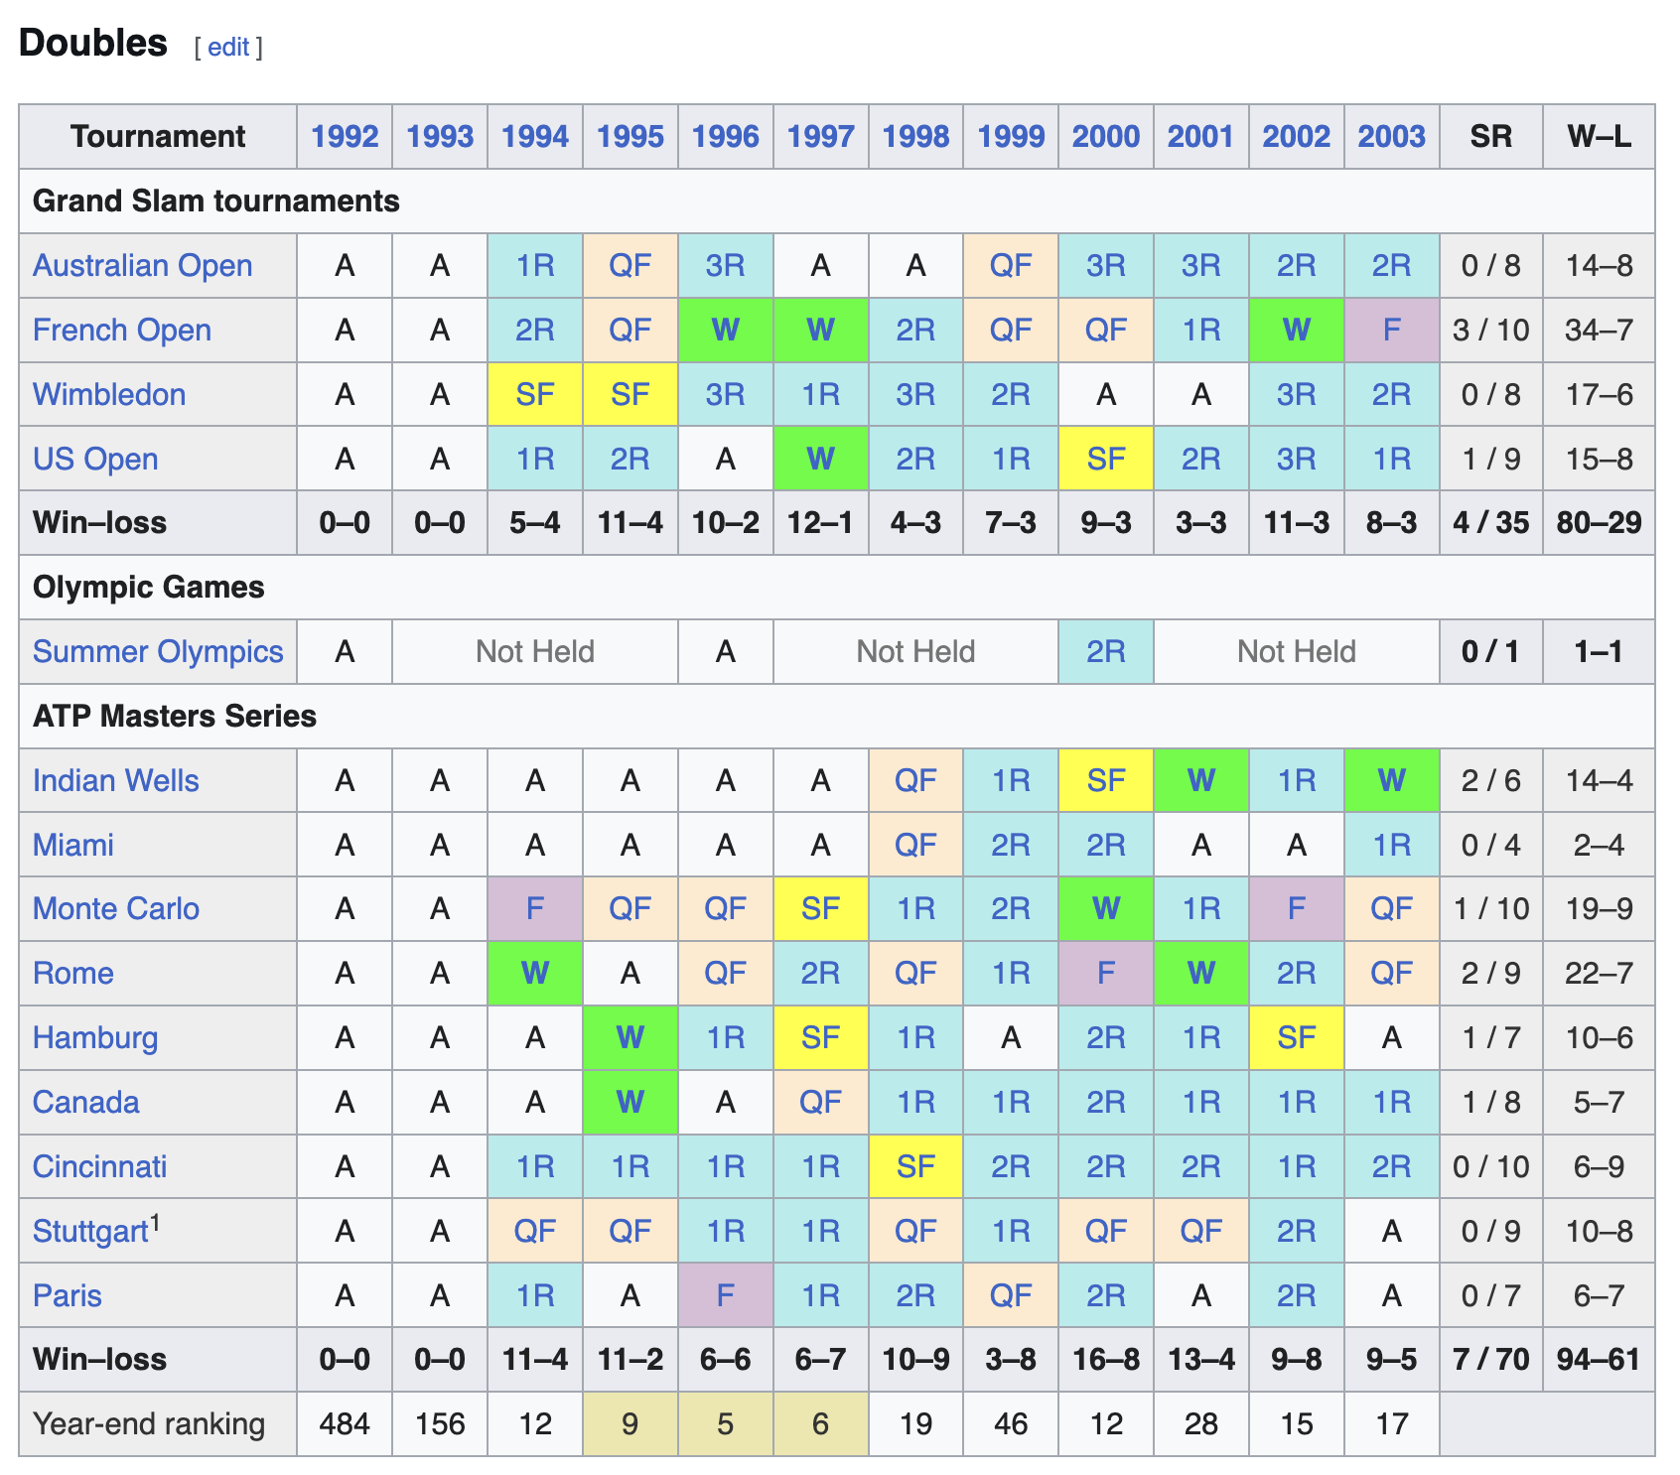
Task: Click the Australian Open 1999 QF result
Action: click(x=1011, y=266)
